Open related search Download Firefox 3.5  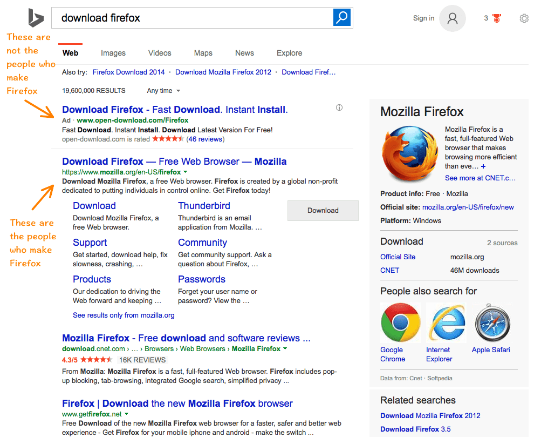(415, 429)
